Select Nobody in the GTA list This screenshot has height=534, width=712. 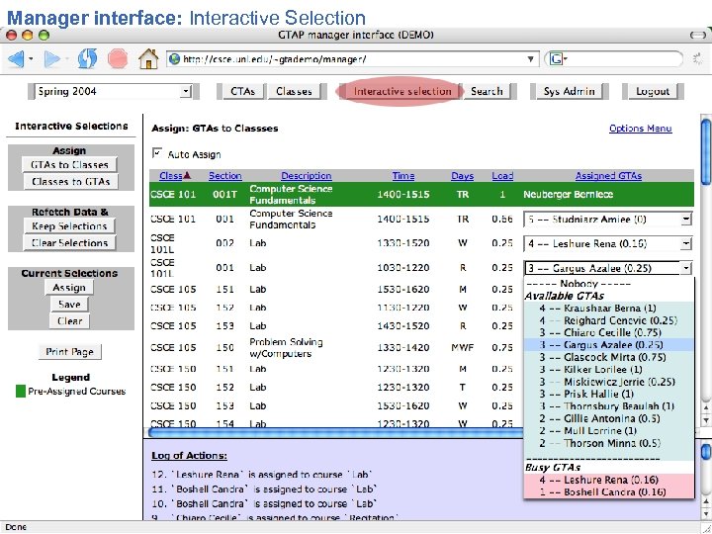pos(608,284)
